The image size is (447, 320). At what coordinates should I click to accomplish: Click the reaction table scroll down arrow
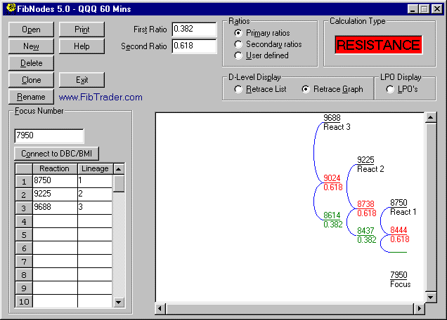click(119, 302)
